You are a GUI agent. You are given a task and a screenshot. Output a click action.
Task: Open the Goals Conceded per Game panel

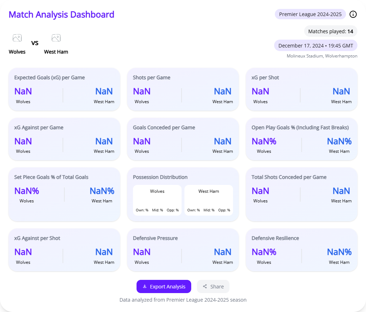[x=183, y=139]
